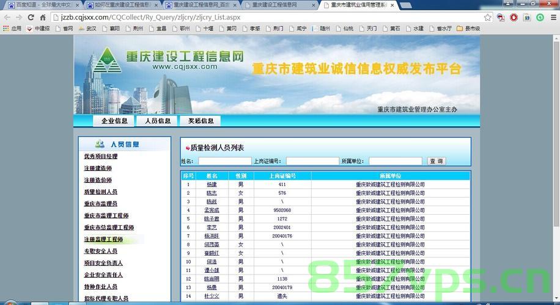Open the 省水厅 bookmark
Viewport: 560px width, 305px height.
click(x=441, y=29)
